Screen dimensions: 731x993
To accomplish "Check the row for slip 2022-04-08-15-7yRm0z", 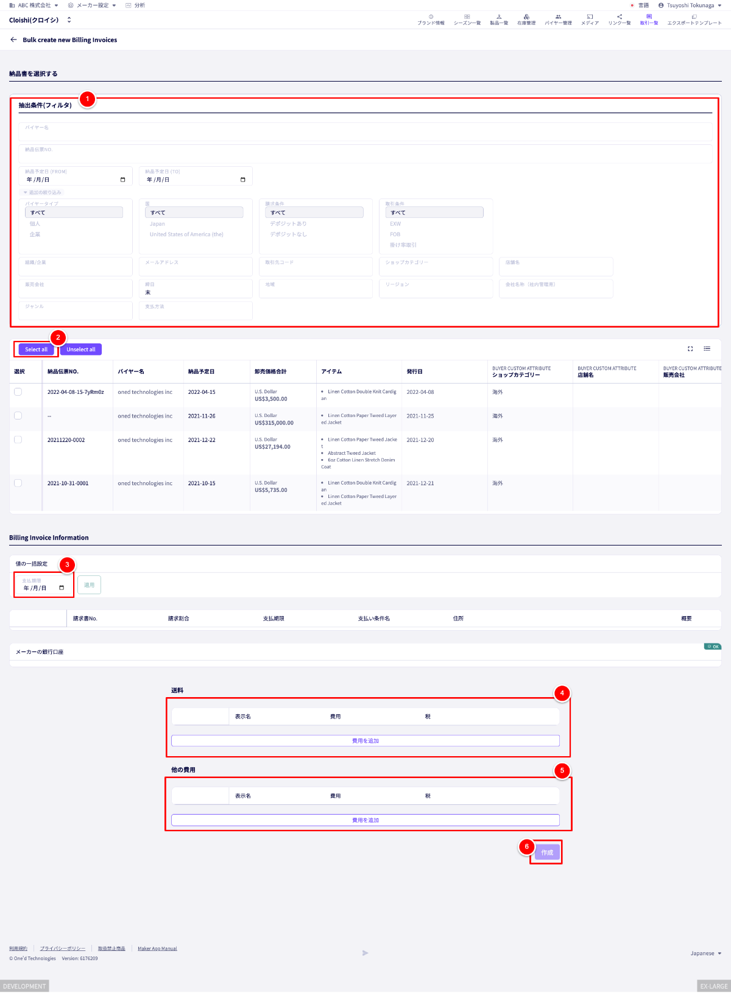I will coord(18,392).
